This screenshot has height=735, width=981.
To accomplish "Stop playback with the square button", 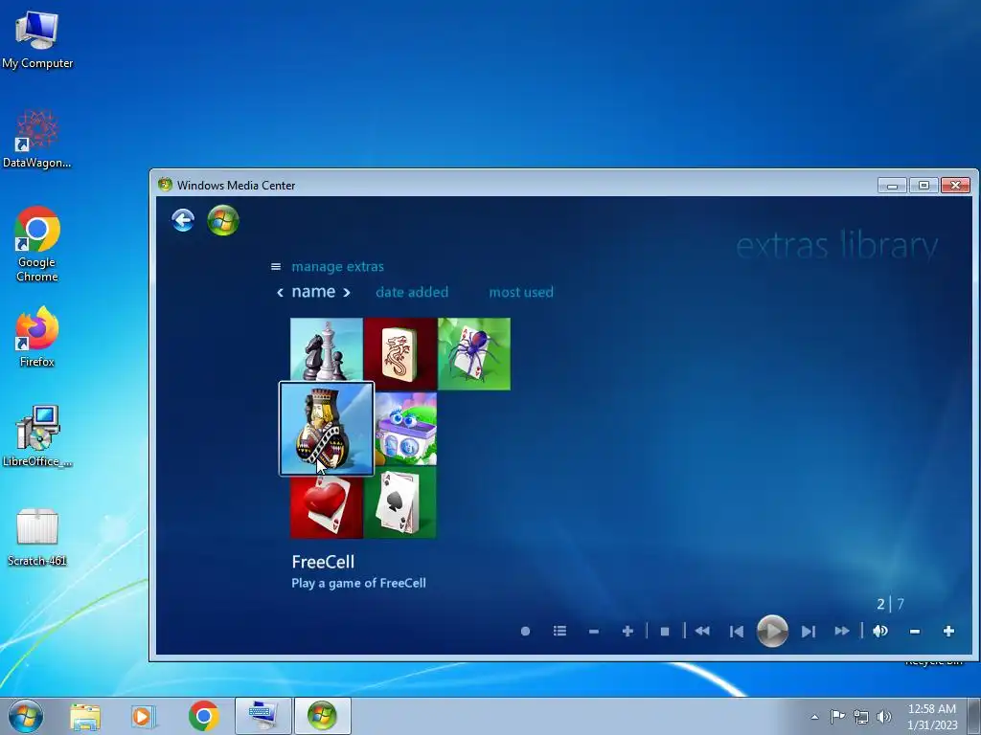I will click(x=665, y=632).
